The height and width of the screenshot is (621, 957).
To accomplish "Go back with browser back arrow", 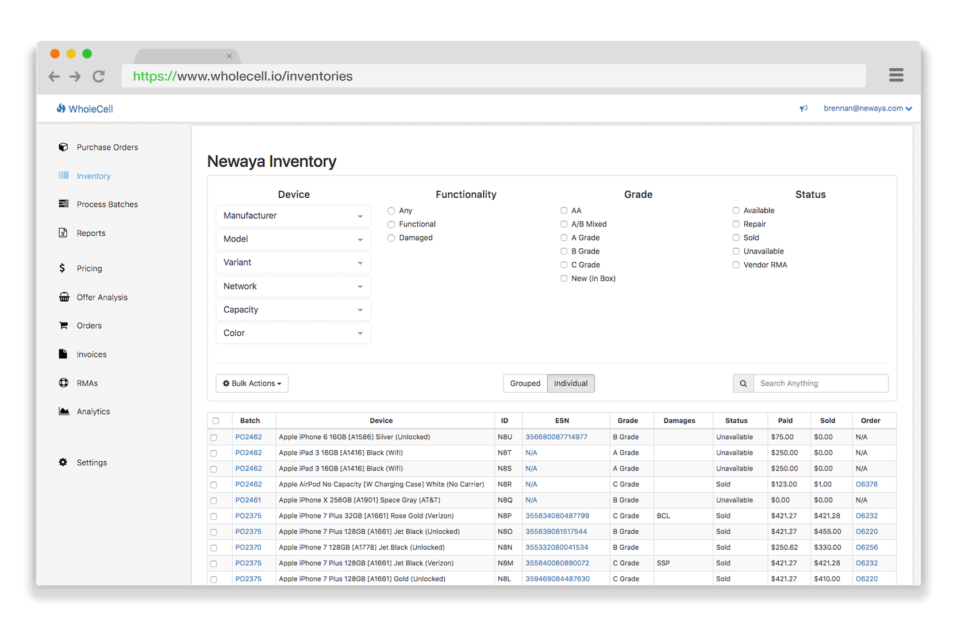I will coord(54,76).
